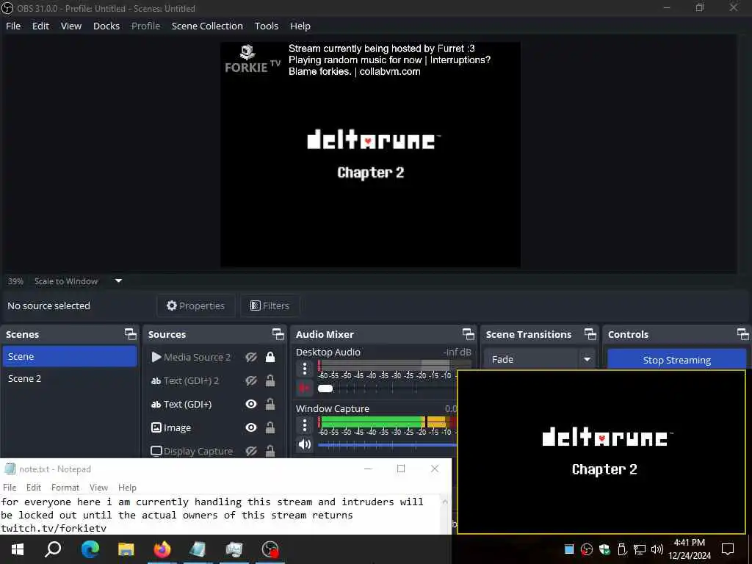Screen dimensions: 752x564
Task: Open the Edit menu in OBS
Action: click(41, 26)
